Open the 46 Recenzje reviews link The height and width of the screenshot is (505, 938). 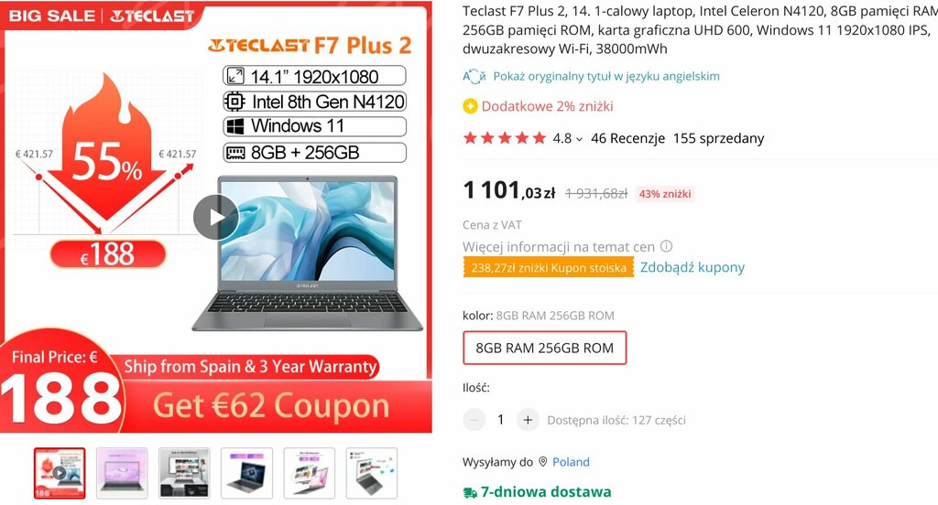pyautogui.click(x=627, y=139)
